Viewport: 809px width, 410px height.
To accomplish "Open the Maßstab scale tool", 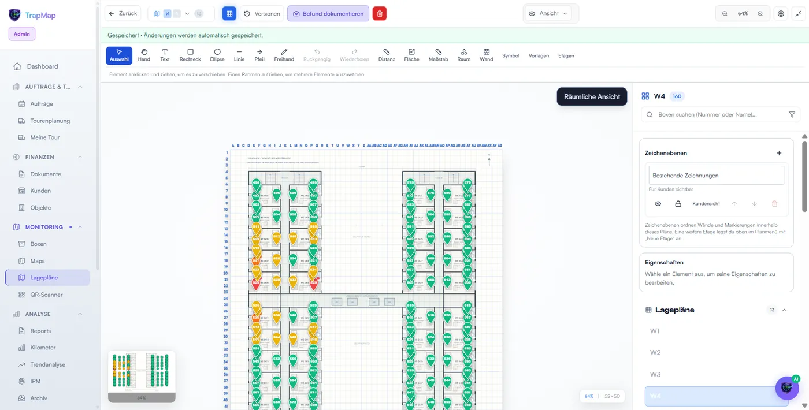I will coord(438,55).
